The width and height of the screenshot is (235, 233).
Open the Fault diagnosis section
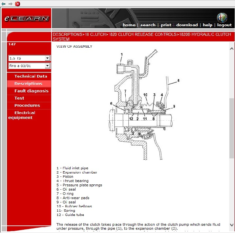(x=31, y=91)
